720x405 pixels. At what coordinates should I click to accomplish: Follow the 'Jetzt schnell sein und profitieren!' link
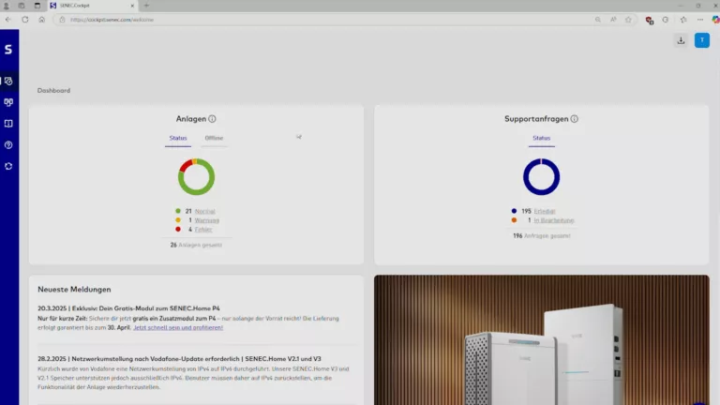[x=178, y=327]
